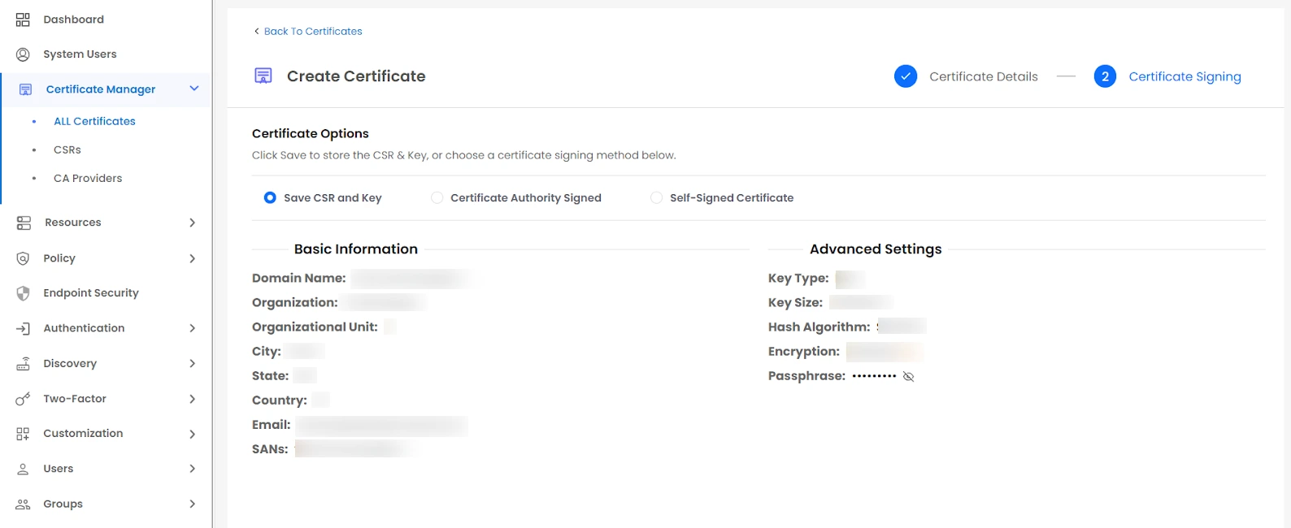Open the Dashboard from the sidebar
Image resolution: width=1291 pixels, height=528 pixels.
pyautogui.click(x=22, y=19)
